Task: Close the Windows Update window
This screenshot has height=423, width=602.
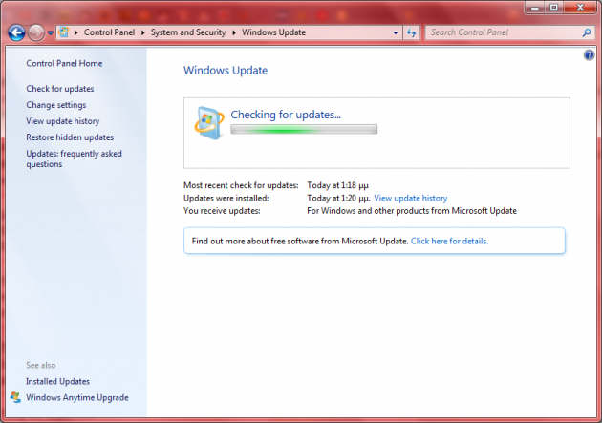Action: point(581,8)
